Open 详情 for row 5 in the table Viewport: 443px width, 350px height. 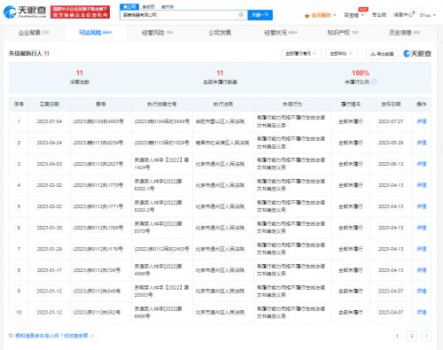coord(422,206)
